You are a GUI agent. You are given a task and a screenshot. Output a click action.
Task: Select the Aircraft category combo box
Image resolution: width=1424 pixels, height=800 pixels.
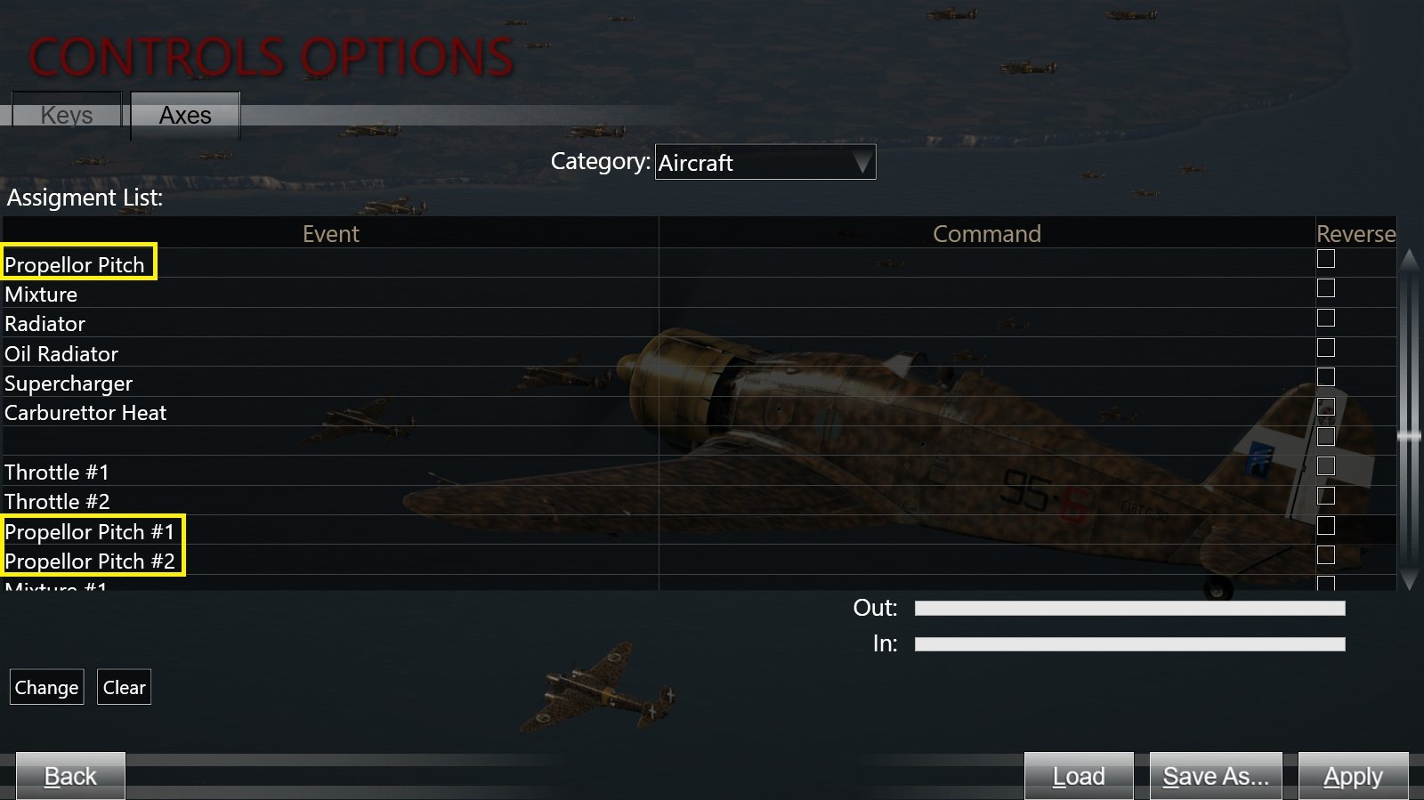pyautogui.click(x=765, y=162)
